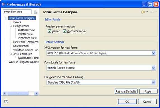160x108 pixels.
Task: Close the Preferences window
Action: 156,4
